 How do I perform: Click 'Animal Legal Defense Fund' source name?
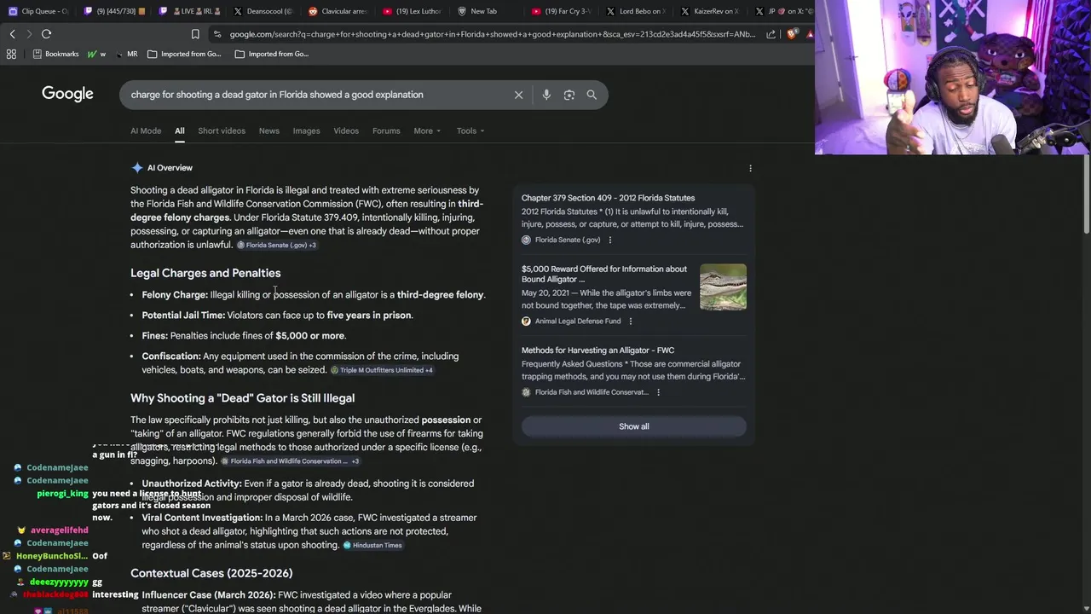[x=578, y=321]
